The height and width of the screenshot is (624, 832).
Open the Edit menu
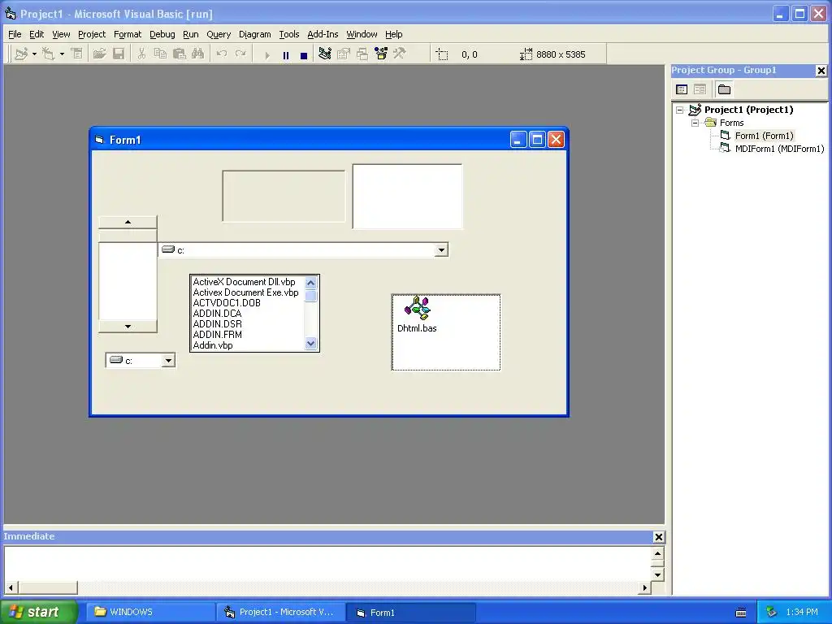(x=37, y=34)
